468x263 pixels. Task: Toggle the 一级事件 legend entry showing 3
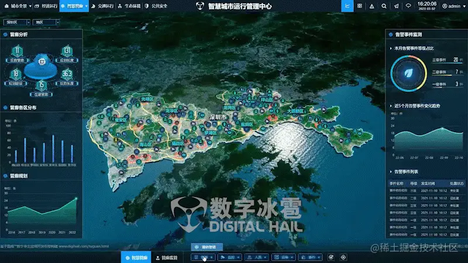[448, 84]
